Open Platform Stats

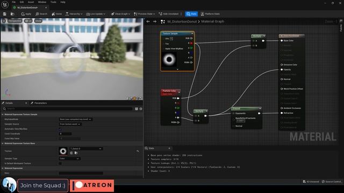(210, 14)
